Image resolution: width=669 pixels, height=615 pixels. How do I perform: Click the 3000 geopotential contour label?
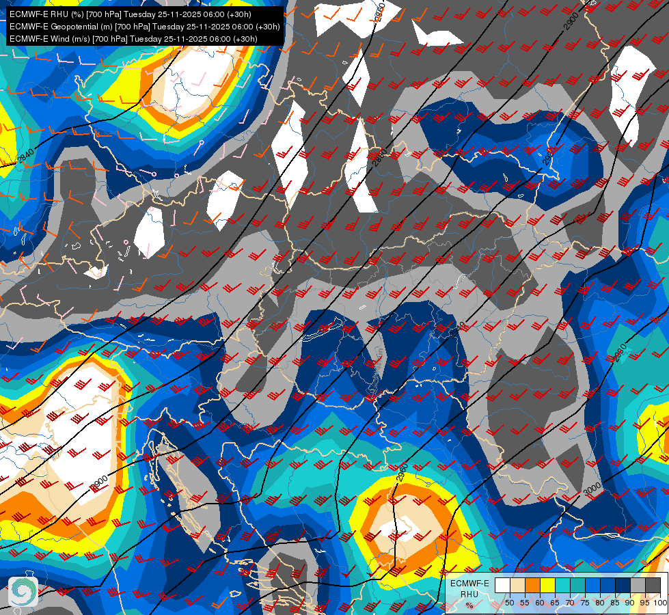click(592, 489)
